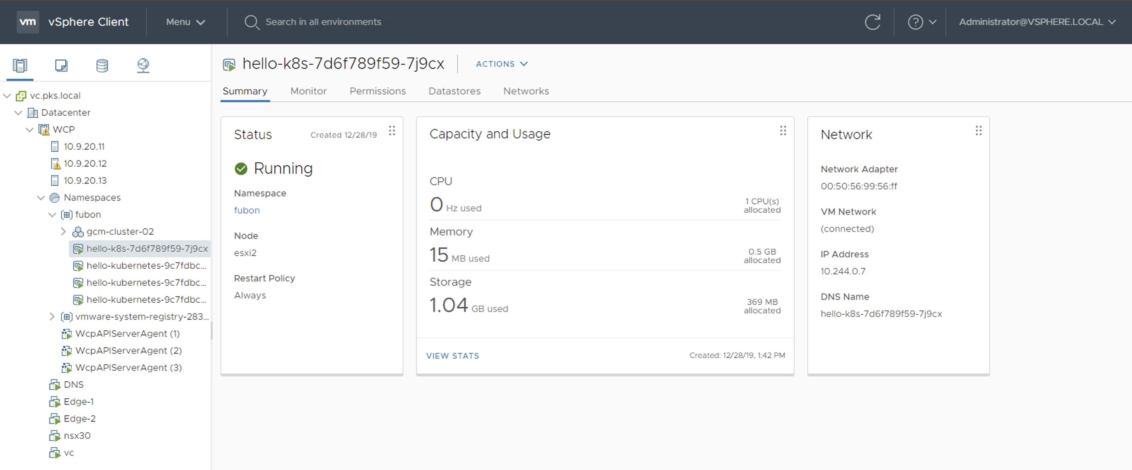This screenshot has height=470, width=1132.
Task: Click the search magnifier icon
Action: pos(251,22)
